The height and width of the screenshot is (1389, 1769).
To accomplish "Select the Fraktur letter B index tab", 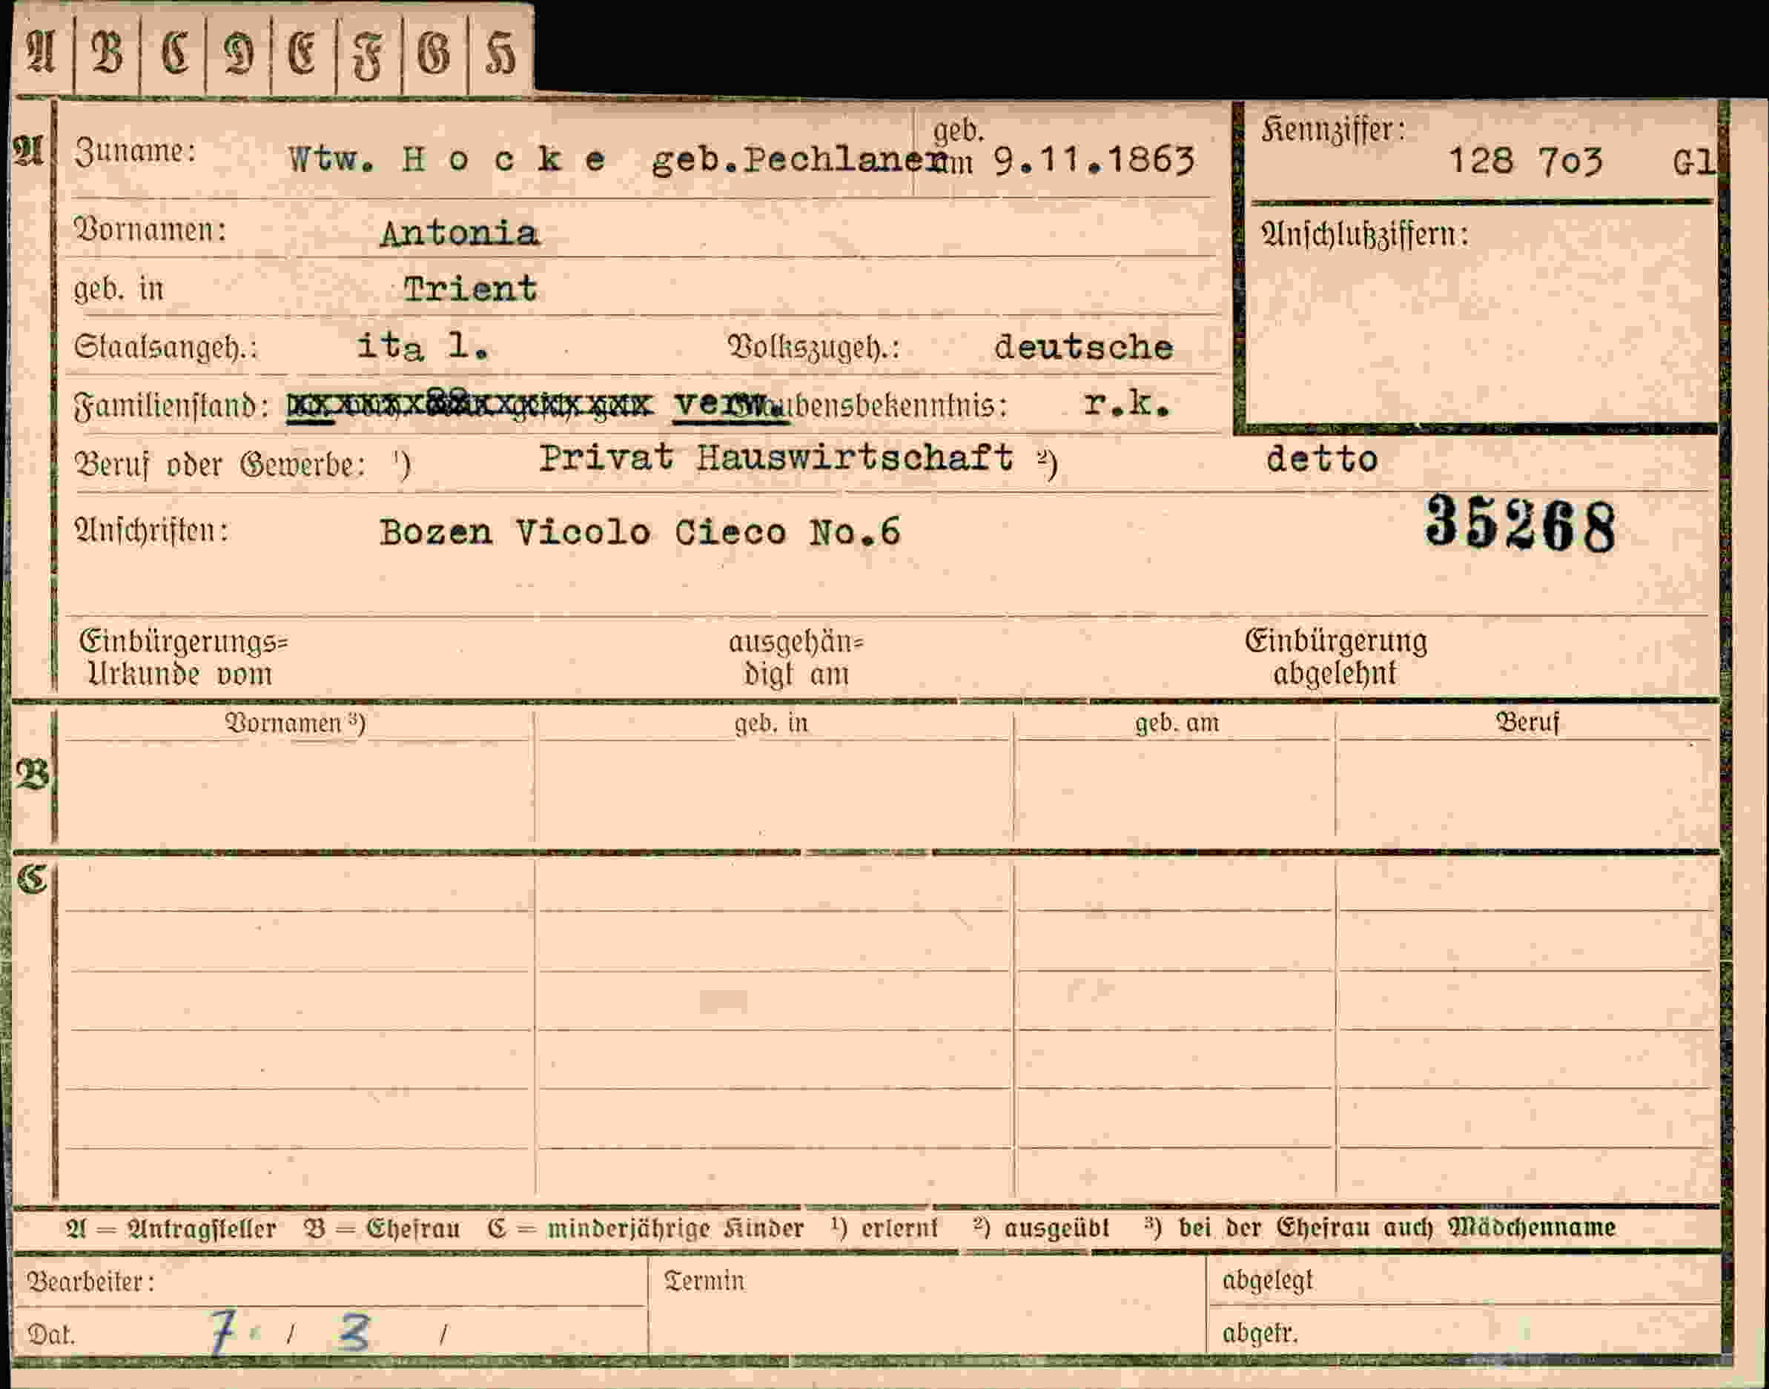I will 108,52.
